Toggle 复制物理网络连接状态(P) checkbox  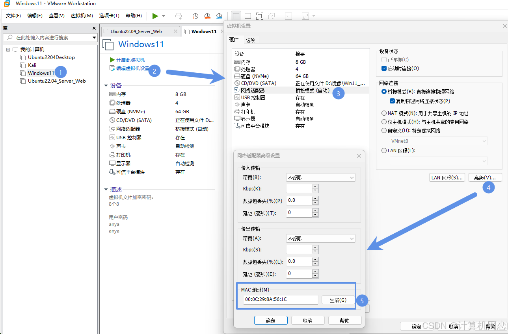point(392,101)
